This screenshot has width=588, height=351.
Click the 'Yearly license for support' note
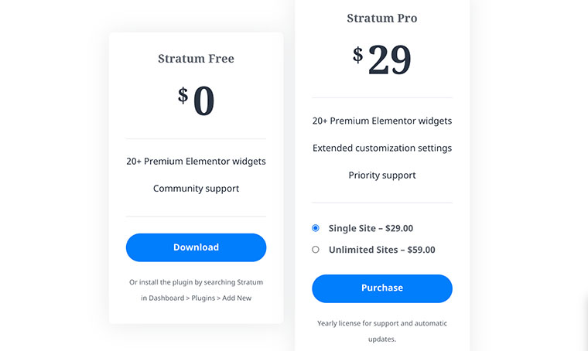[381, 323]
